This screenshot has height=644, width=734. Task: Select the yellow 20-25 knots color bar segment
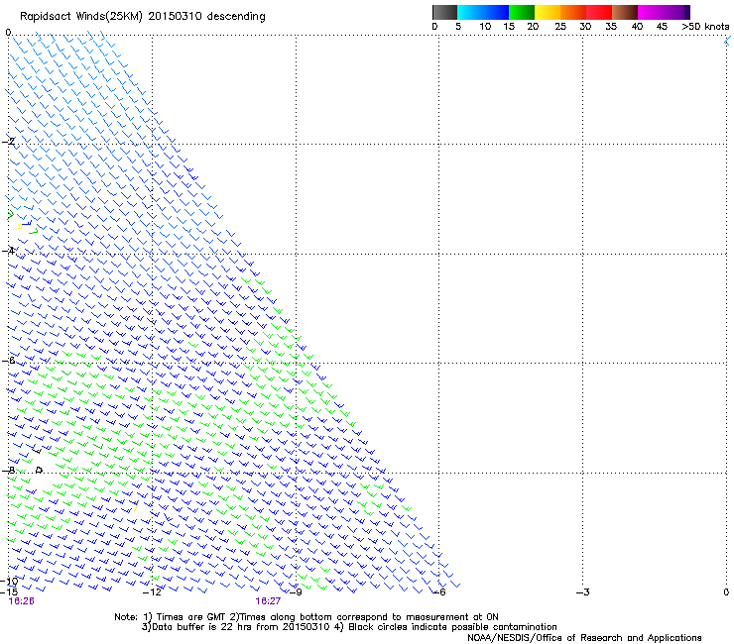coord(548,12)
